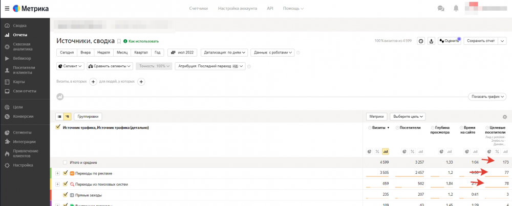512x206 pixels.
Task: Open the hamburger menu beside the Метрика logo
Action: (7, 9)
